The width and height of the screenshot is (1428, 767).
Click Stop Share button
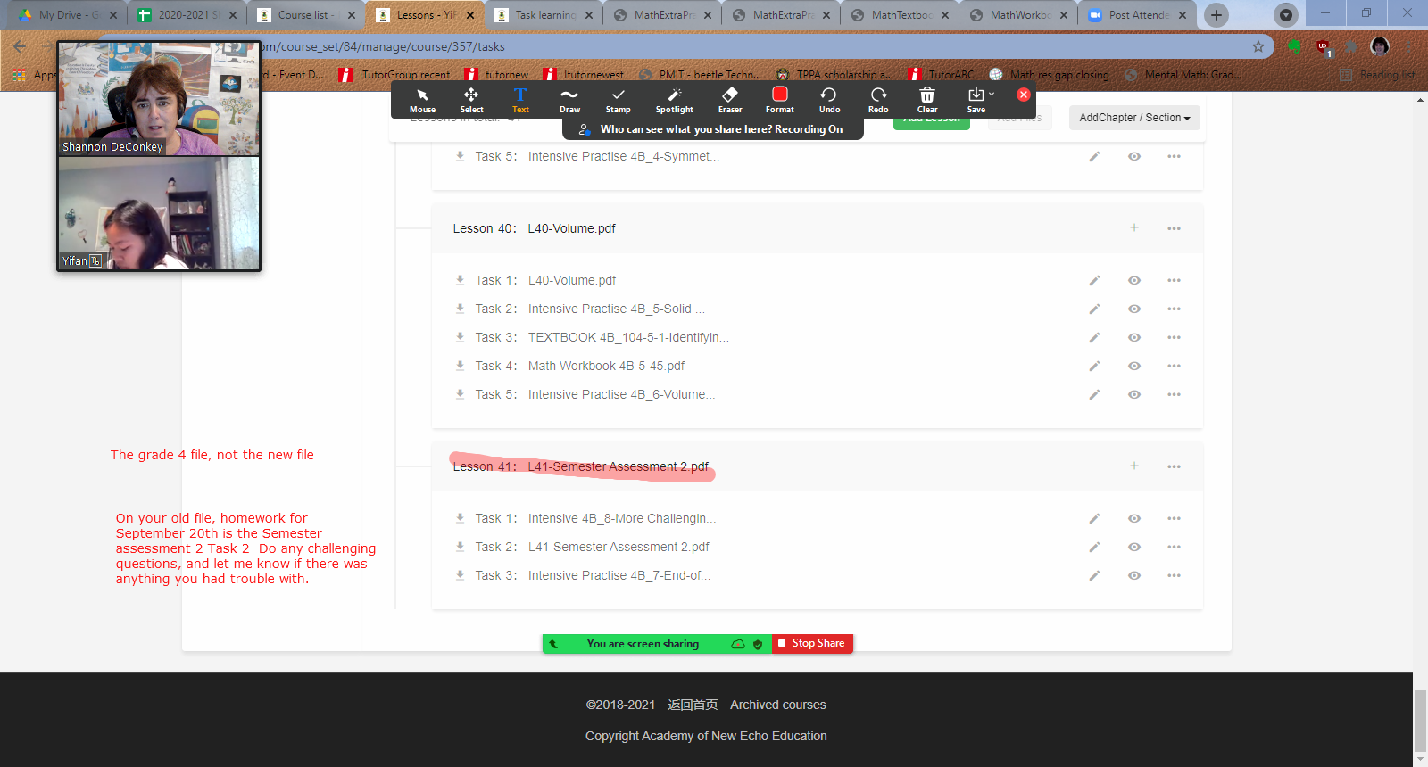coord(812,643)
